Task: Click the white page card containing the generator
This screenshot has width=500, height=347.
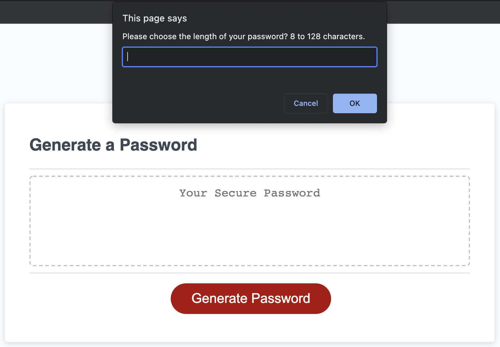Action: coord(249,334)
